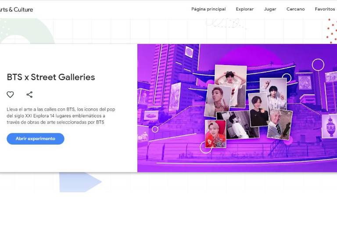Viewport: 337px width, 225px height.
Task: Click the heart favorite icon
Action: (x=10, y=94)
